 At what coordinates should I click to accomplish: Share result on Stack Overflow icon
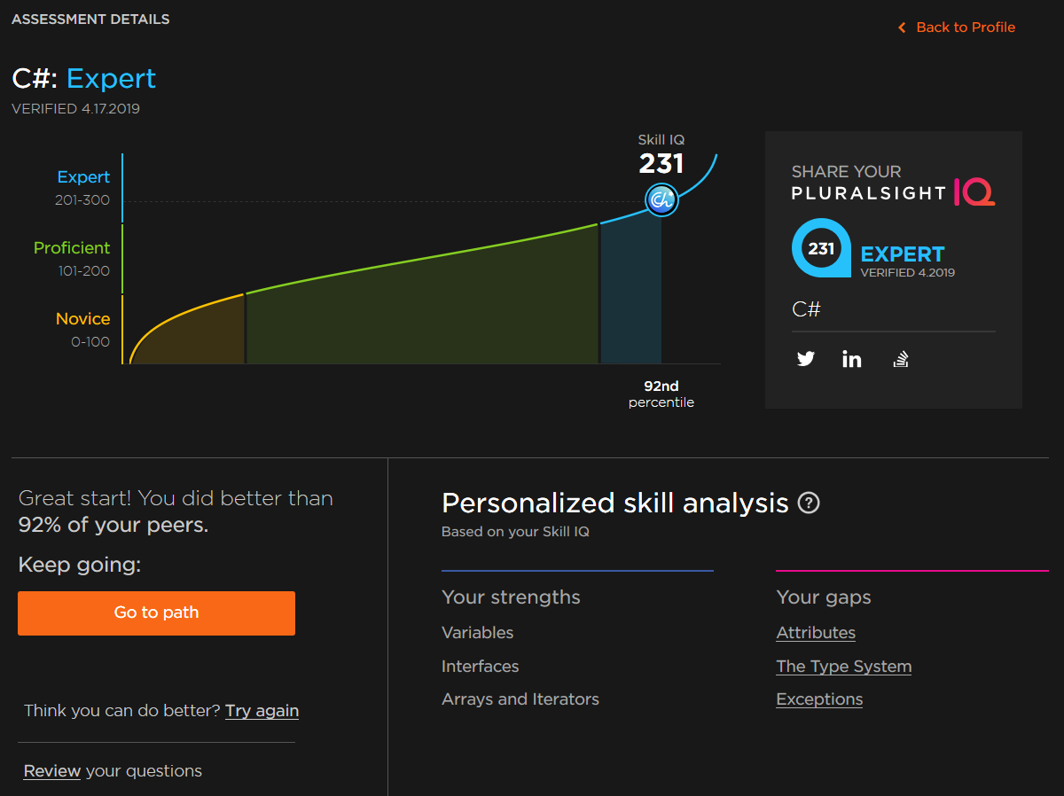tap(901, 359)
